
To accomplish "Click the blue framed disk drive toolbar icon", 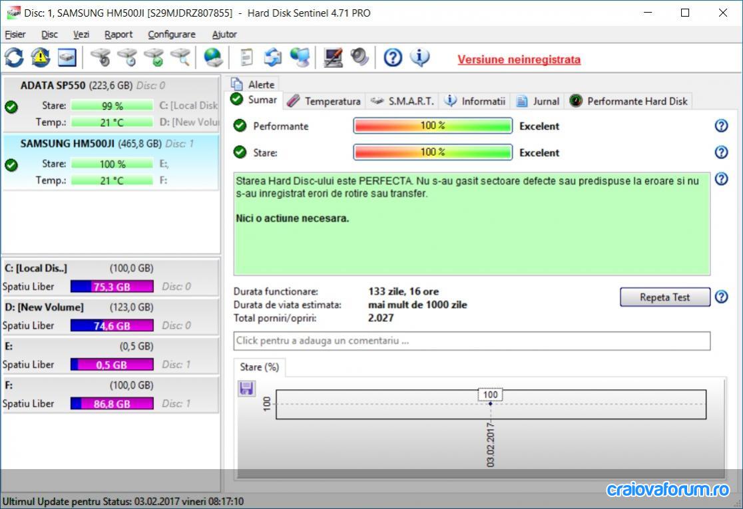I will (67, 58).
